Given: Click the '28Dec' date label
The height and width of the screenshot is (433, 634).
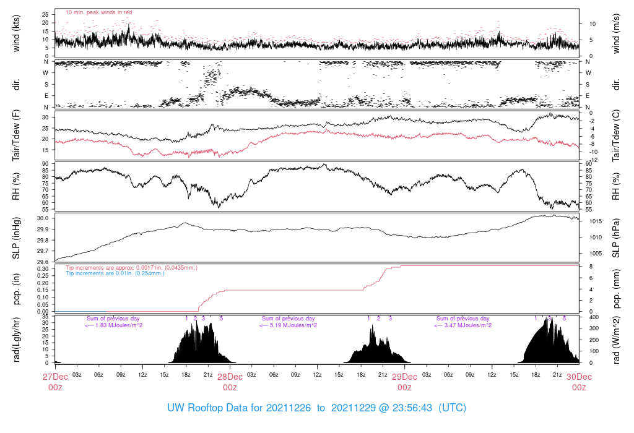Looking at the screenshot, I should click(x=230, y=377).
